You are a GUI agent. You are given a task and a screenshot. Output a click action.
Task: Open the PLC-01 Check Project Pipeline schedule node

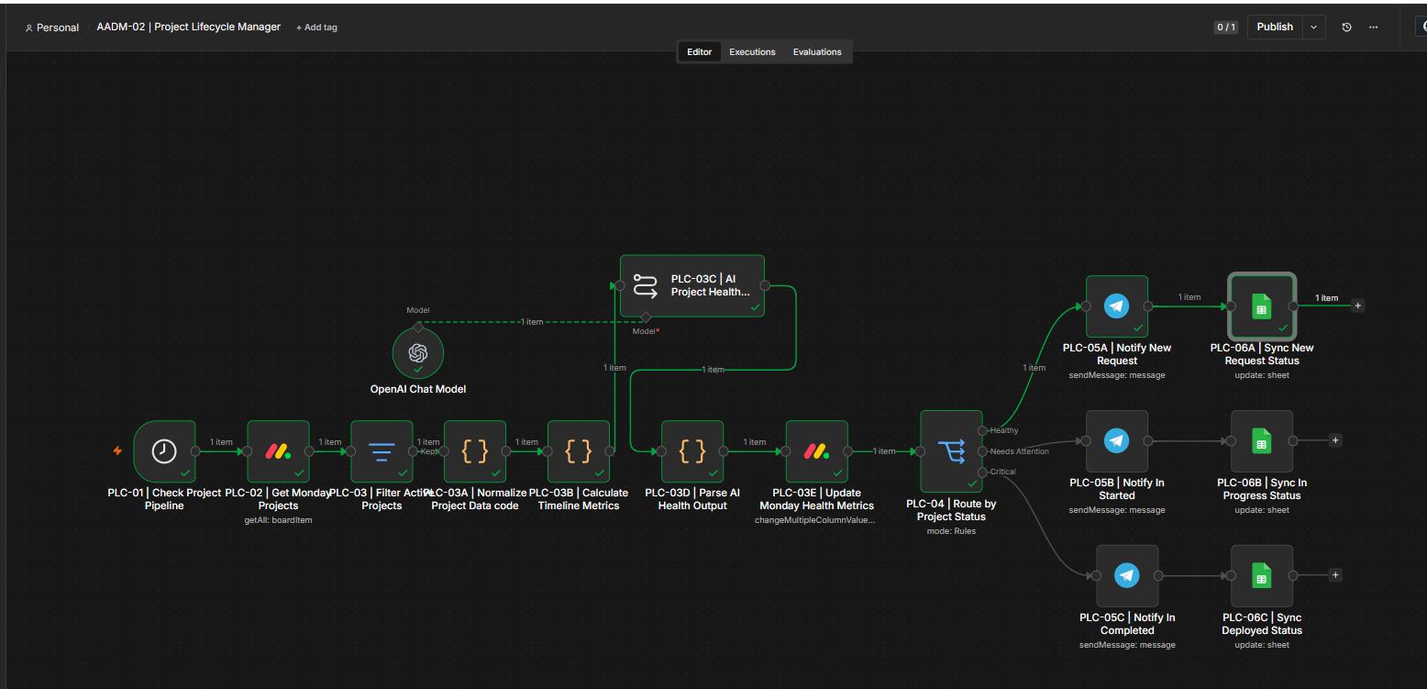pos(164,451)
